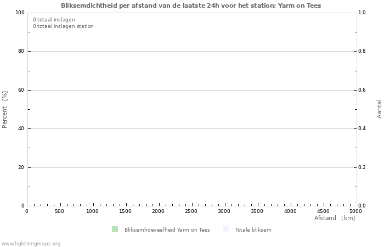Viewport: 384px width, 247px height.
Task: Click the 'Aantal' right axis label
Action: (379, 109)
